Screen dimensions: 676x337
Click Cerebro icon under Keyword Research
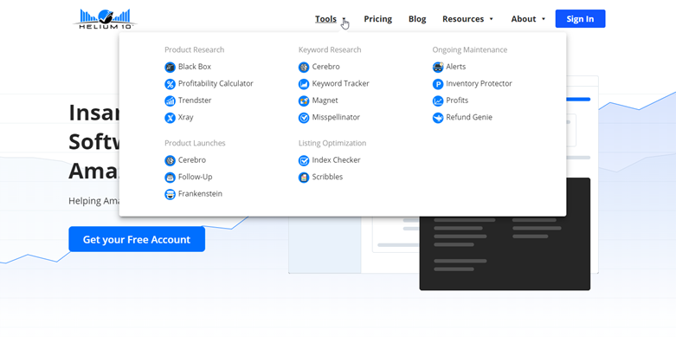pos(304,68)
